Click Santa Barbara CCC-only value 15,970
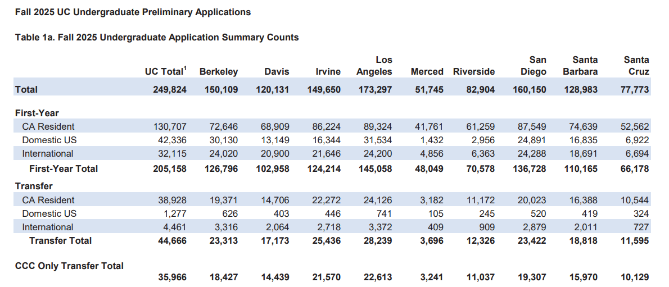This screenshot has height=287, width=669. tap(584, 277)
